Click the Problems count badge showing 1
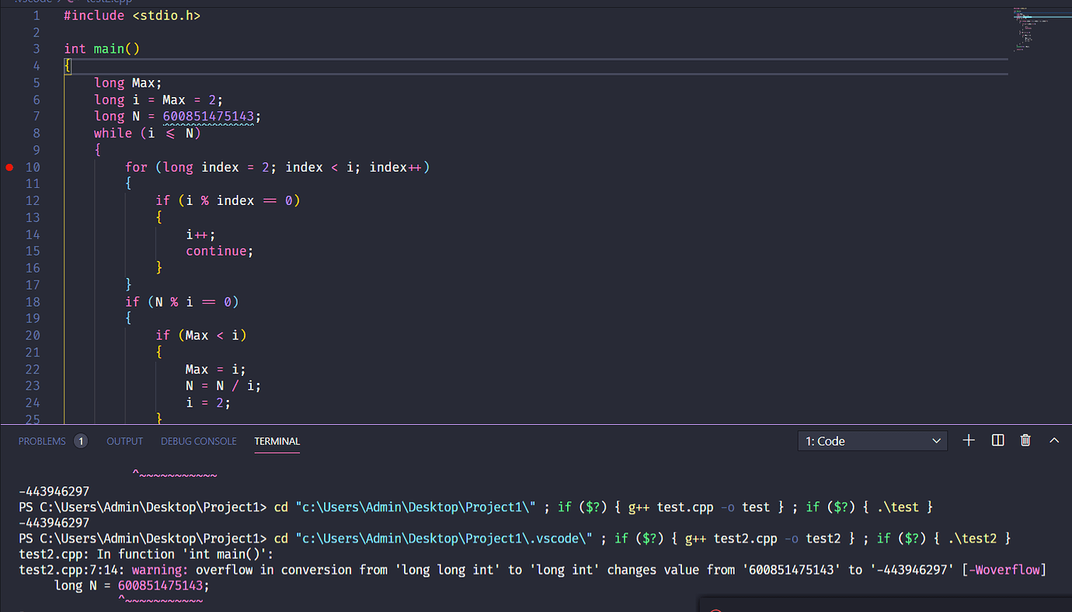 coord(81,441)
